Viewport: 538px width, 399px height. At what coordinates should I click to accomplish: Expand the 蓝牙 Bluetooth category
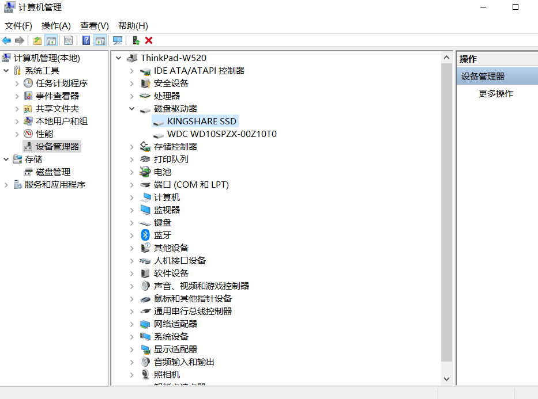(x=132, y=235)
